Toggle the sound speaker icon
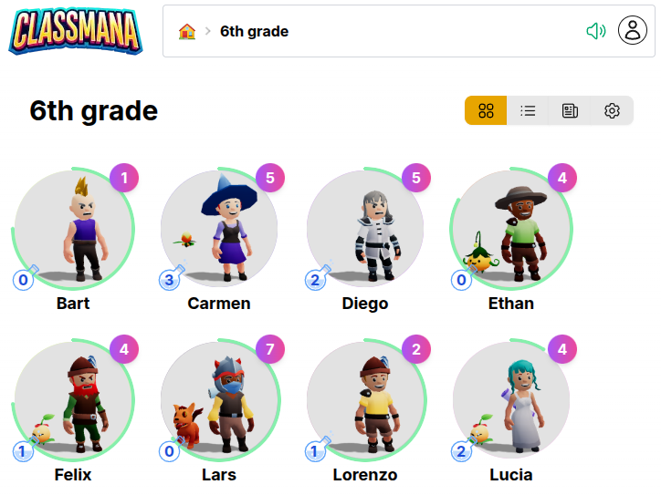This screenshot has width=661, height=495. point(596,32)
